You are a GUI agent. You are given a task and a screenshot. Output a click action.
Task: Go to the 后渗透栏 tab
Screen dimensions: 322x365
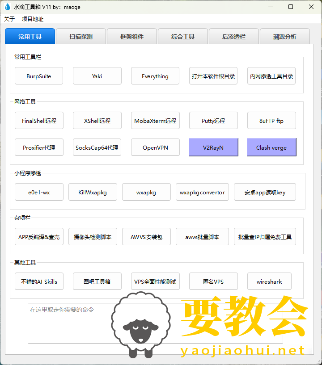(x=234, y=37)
